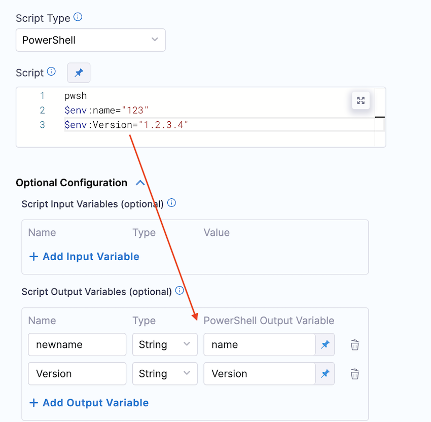This screenshot has height=422, width=431.
Task: Click the Script Type info icon
Action: (x=78, y=17)
